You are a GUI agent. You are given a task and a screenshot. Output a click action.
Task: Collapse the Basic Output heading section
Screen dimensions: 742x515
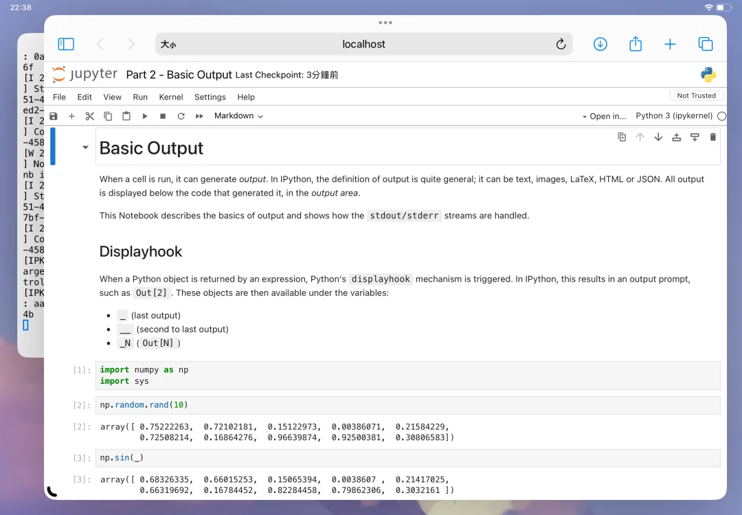(x=85, y=148)
